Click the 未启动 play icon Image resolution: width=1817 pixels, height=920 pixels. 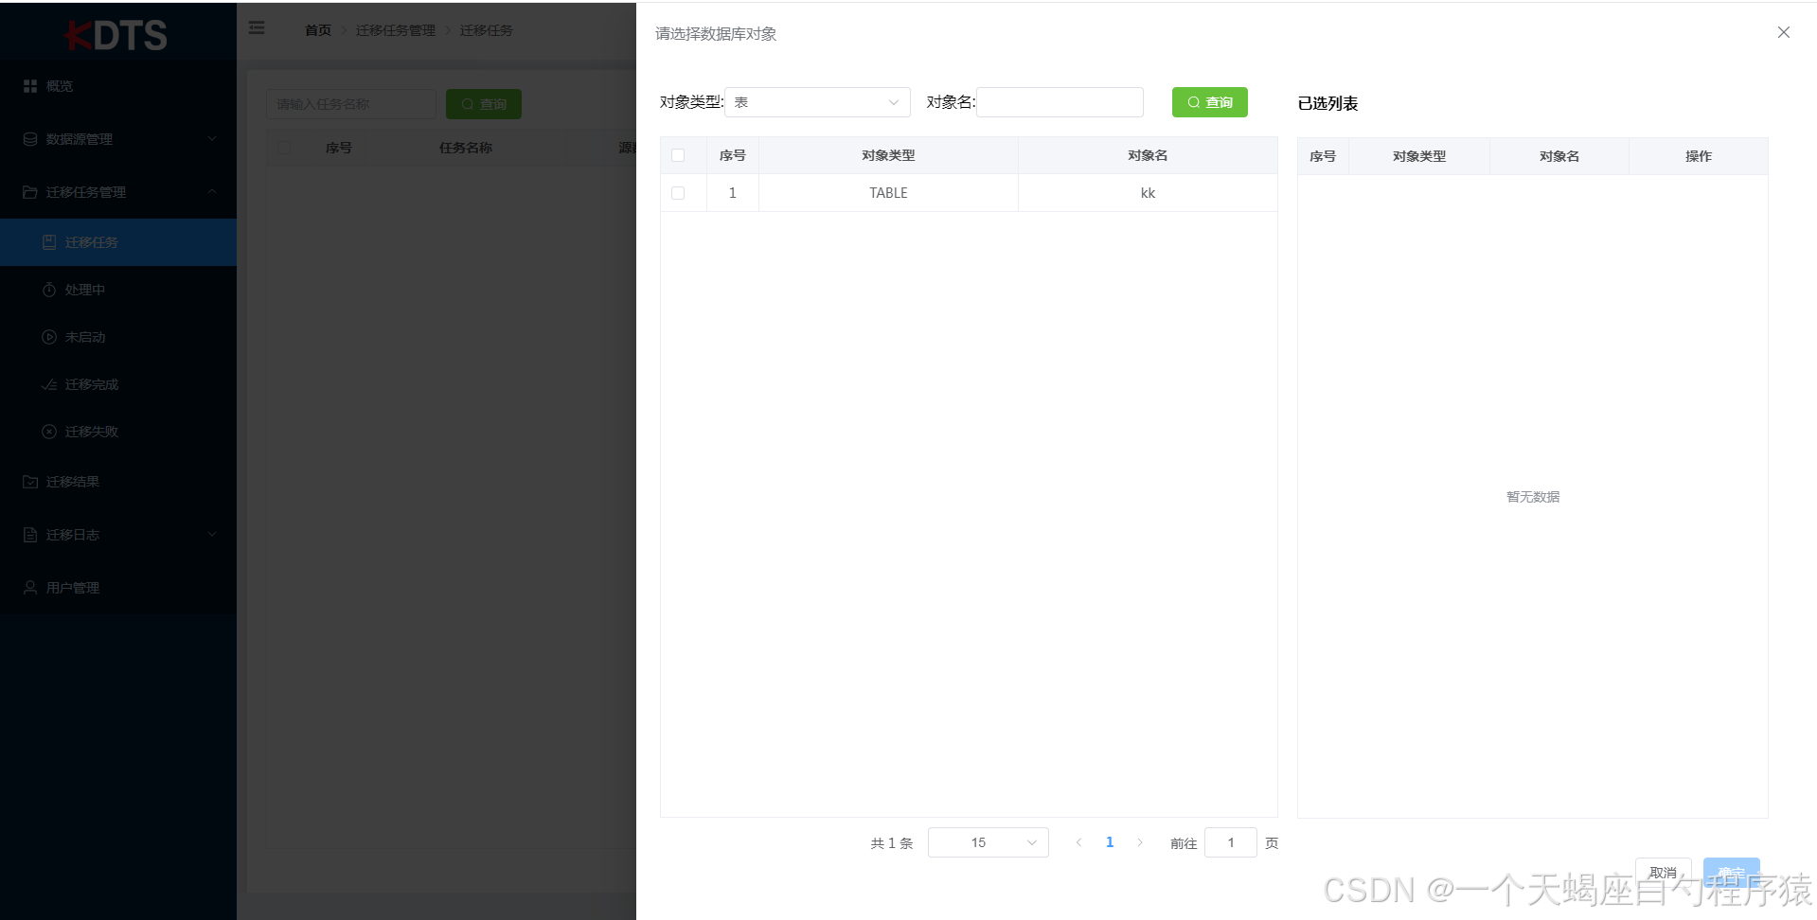(x=49, y=336)
